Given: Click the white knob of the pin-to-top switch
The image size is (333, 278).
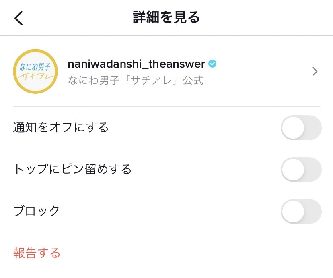Looking at the screenshot, I should click(293, 170).
